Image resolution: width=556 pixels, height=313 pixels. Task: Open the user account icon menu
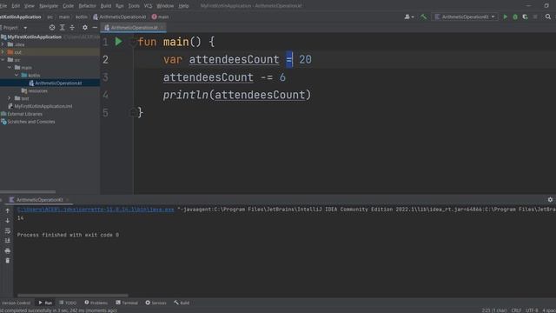(409, 17)
